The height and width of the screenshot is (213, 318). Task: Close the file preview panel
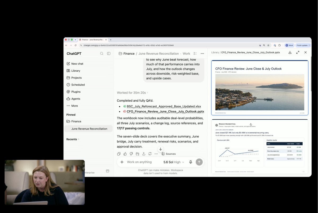point(306,53)
